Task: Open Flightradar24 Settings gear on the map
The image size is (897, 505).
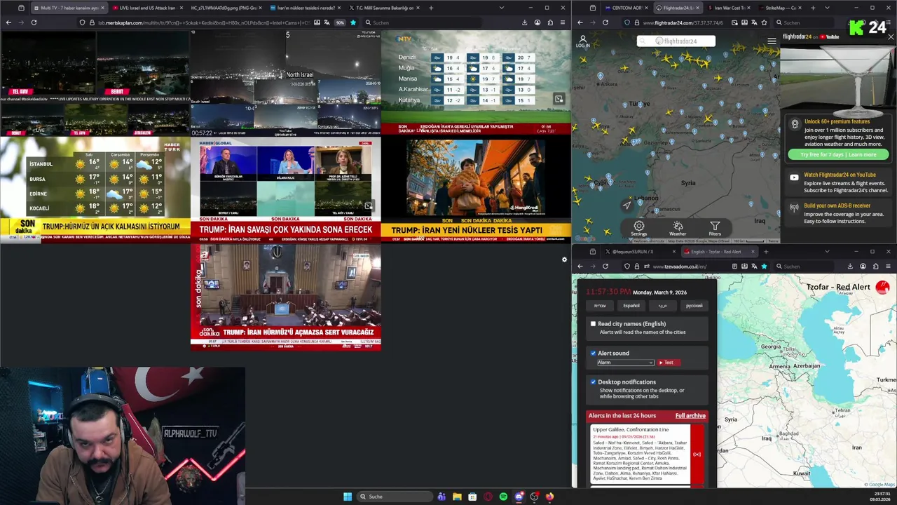Action: [638, 229]
